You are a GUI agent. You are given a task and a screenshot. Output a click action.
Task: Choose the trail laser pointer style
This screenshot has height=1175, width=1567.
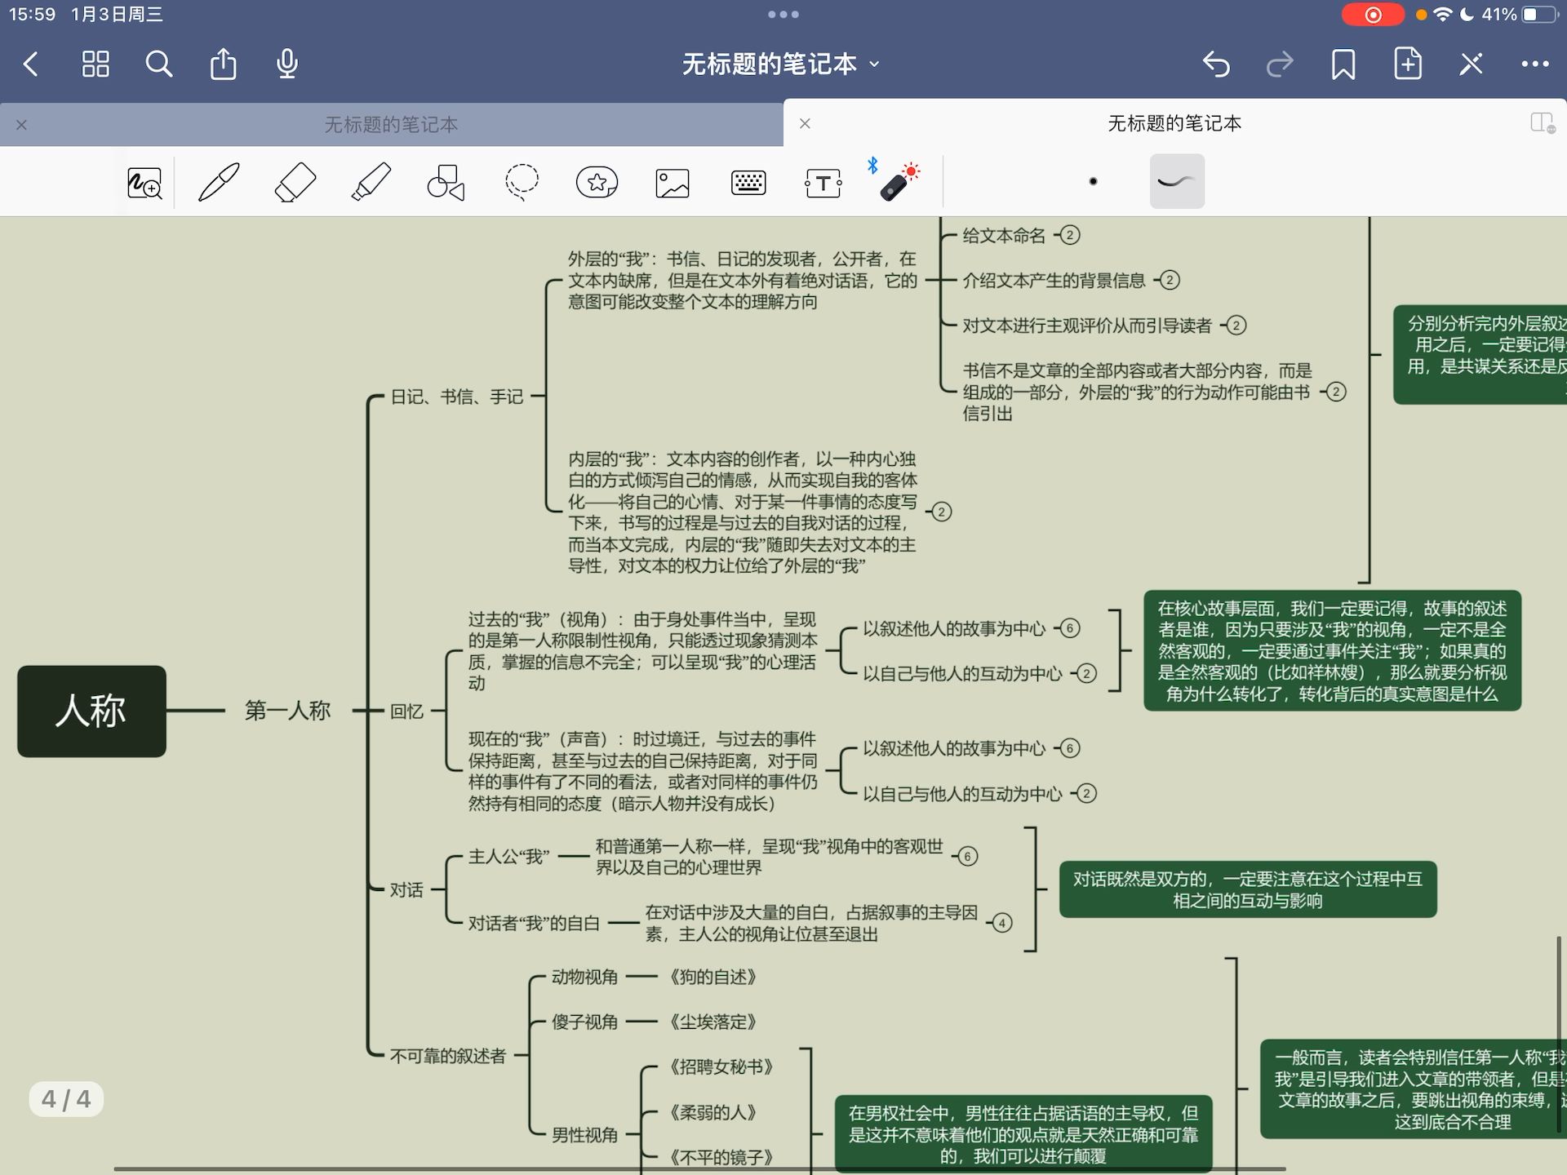click(x=1177, y=181)
